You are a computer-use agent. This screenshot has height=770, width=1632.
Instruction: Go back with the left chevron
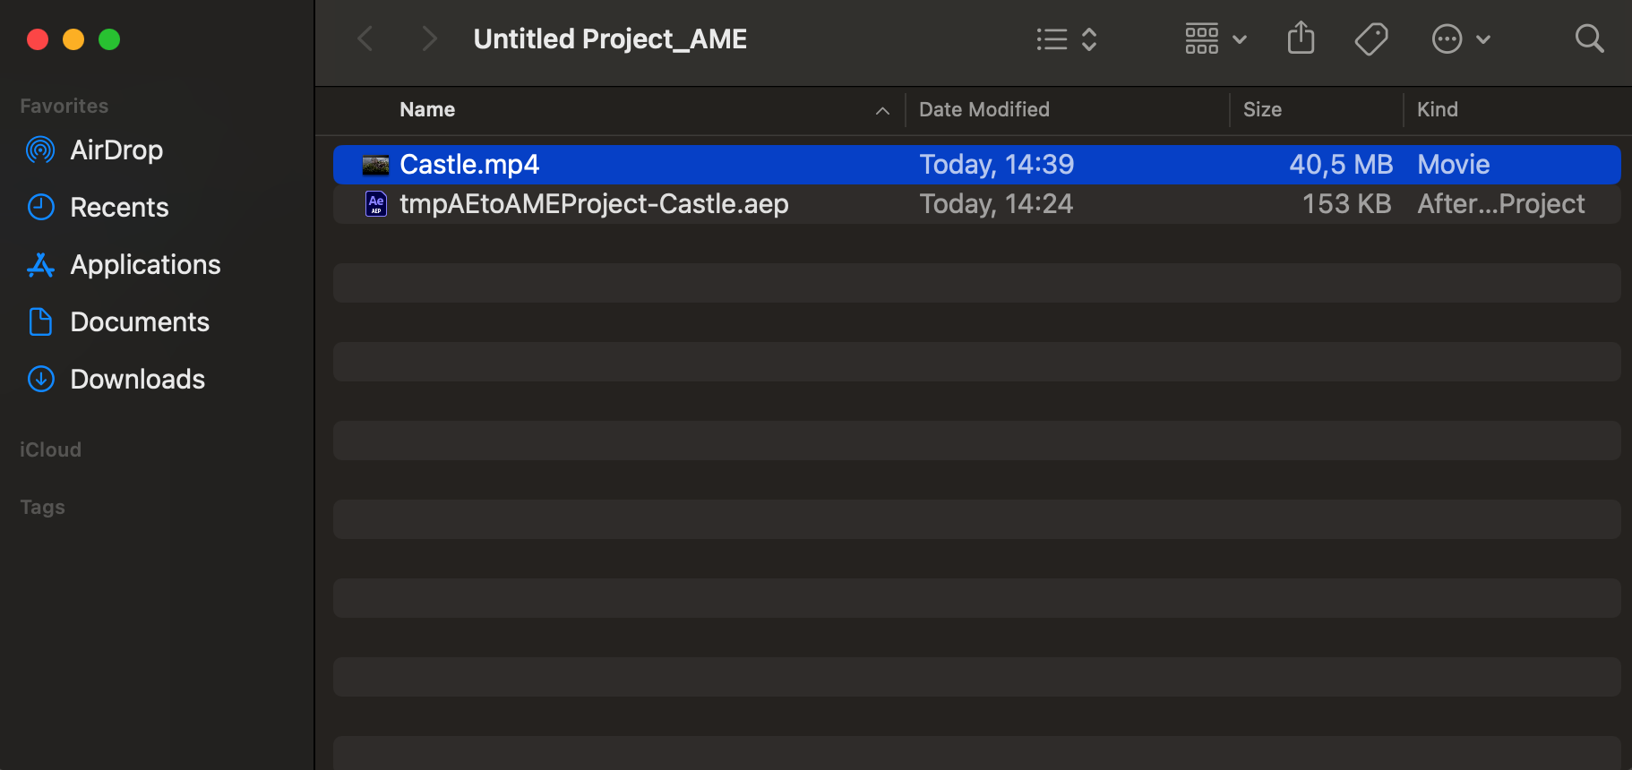tap(365, 38)
